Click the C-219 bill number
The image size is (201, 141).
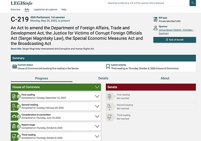coord(20,19)
